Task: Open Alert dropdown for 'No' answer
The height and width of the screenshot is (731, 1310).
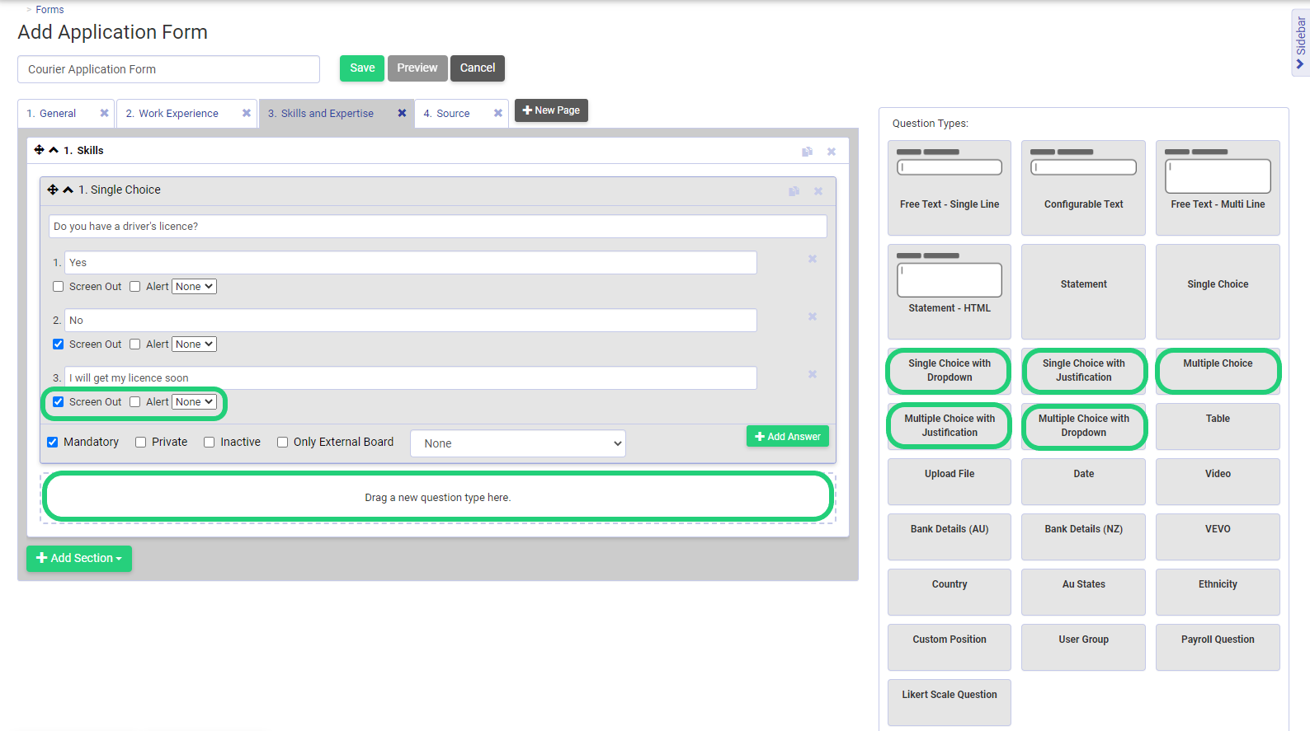Action: click(195, 344)
